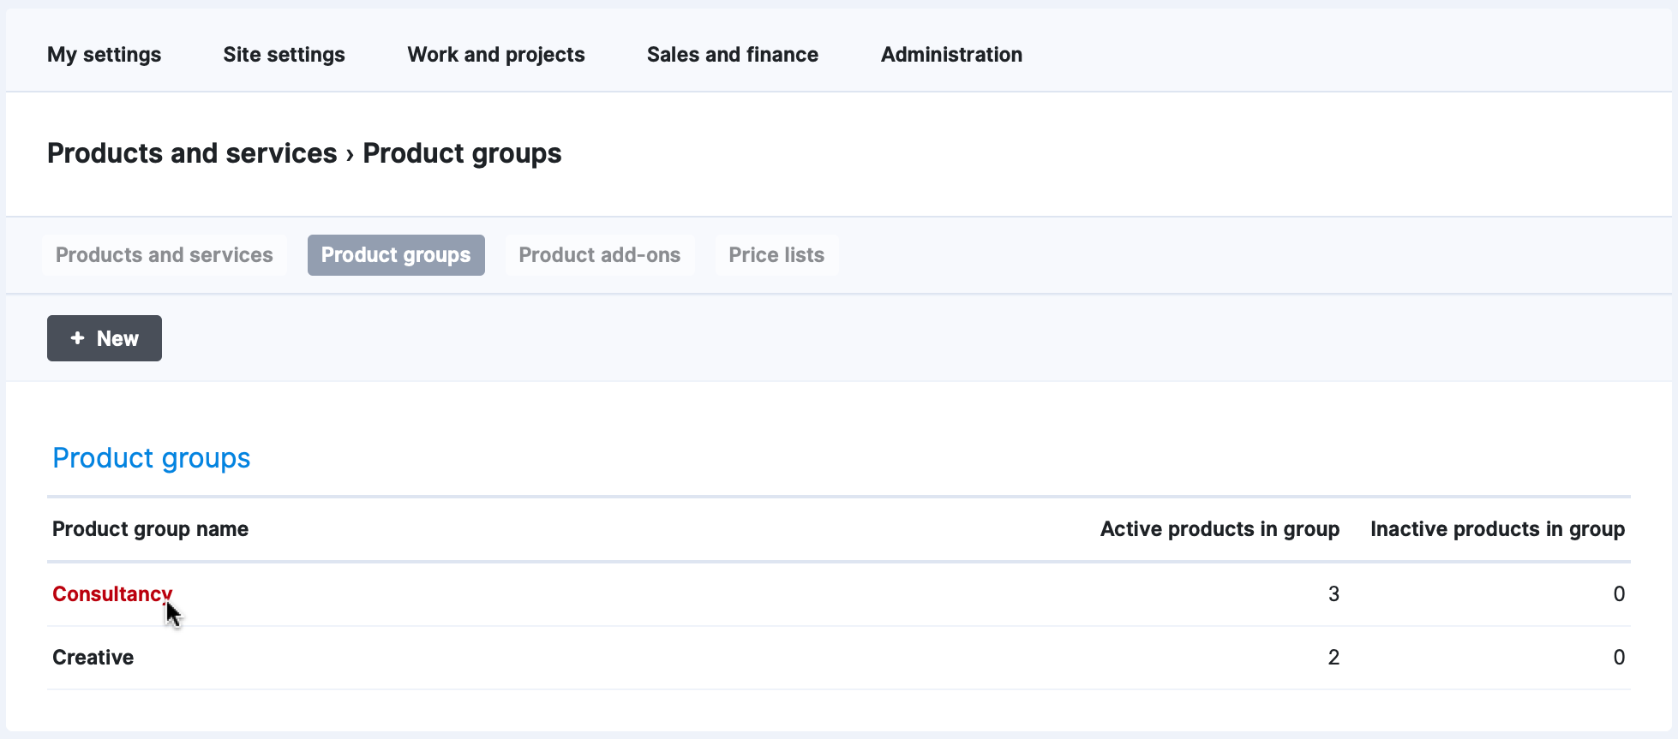Screen dimensions: 1678x739
Task: Open Sales and finance menu
Action: pyautogui.click(x=733, y=55)
